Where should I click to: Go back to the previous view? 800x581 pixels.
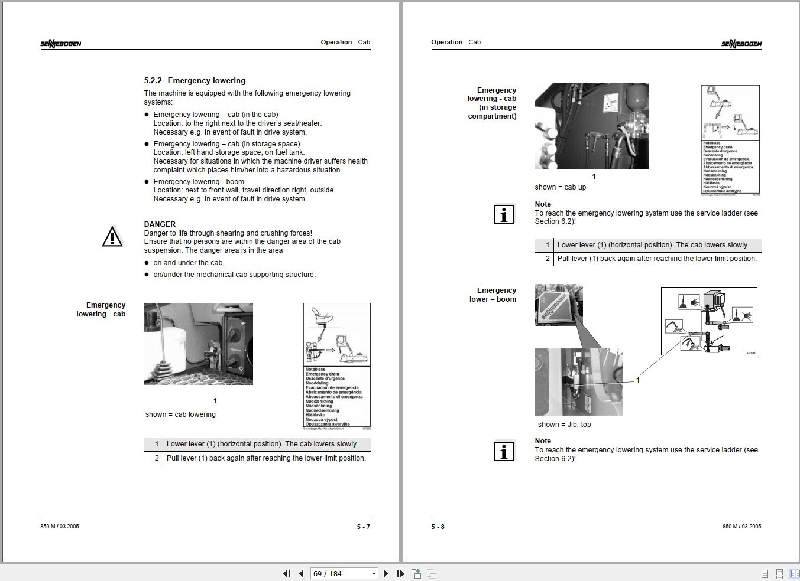pos(416,573)
